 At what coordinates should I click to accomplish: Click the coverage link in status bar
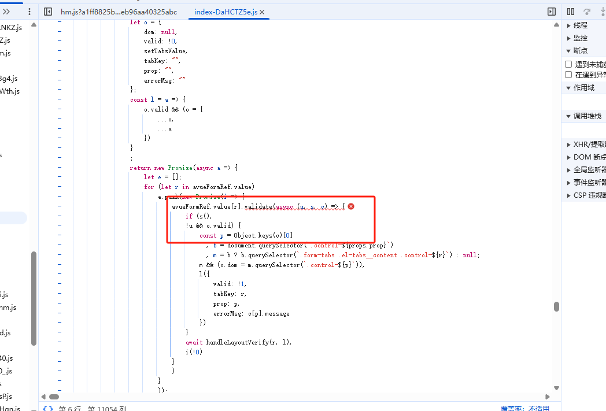click(524, 408)
